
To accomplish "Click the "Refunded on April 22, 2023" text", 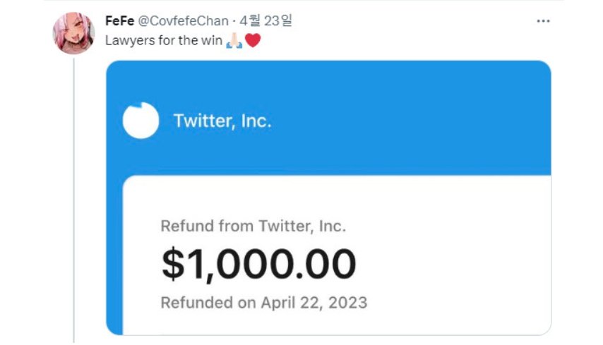I will click(x=264, y=303).
